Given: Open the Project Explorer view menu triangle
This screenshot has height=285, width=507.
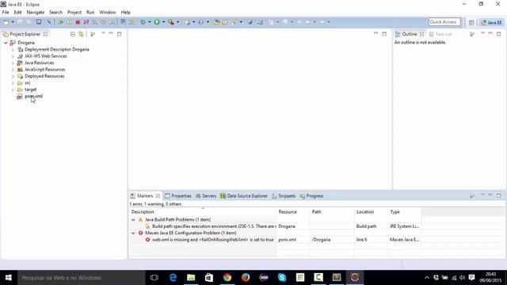Looking at the screenshot, I should 103,33.
